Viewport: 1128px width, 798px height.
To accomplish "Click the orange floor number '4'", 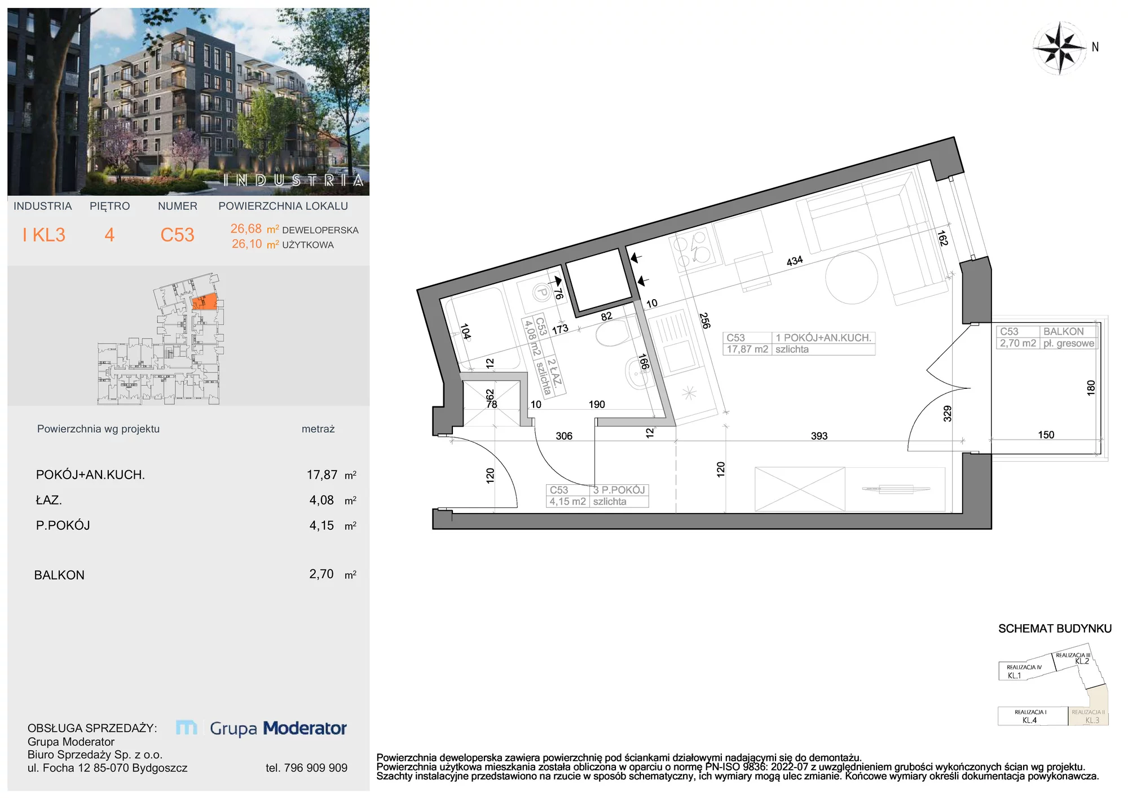I will 109,235.
